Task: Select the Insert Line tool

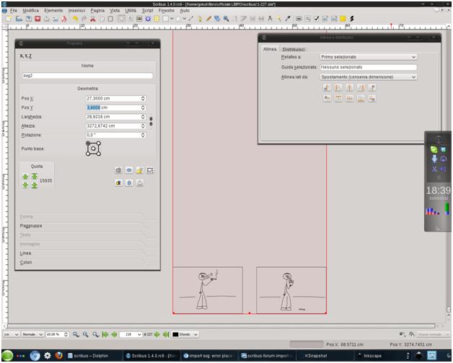Action: tap(191, 19)
